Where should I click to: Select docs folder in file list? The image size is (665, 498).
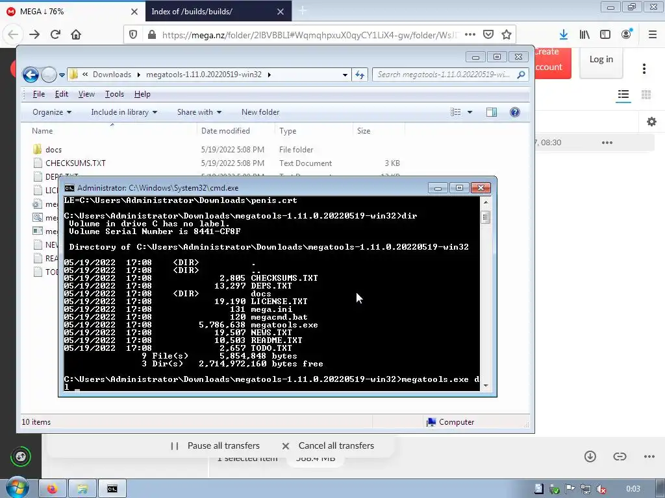coord(53,150)
